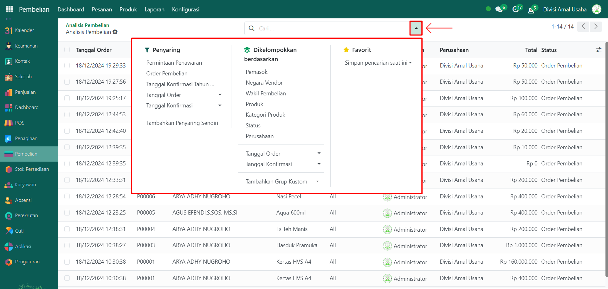Toggle the select-all checkbox in header
608x289 pixels.
pyautogui.click(x=67, y=50)
